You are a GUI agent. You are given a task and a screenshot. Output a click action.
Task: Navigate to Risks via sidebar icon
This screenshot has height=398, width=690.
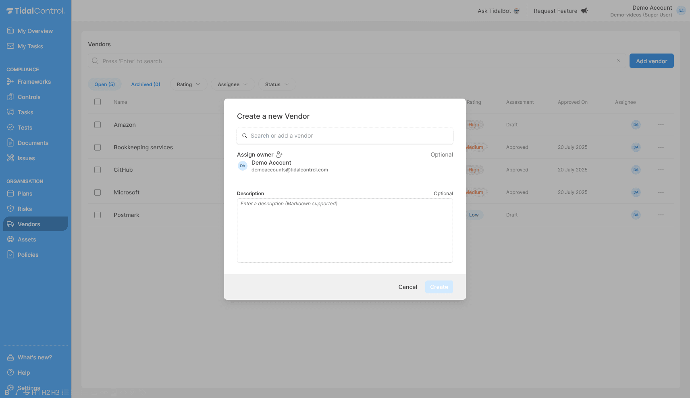(11, 208)
